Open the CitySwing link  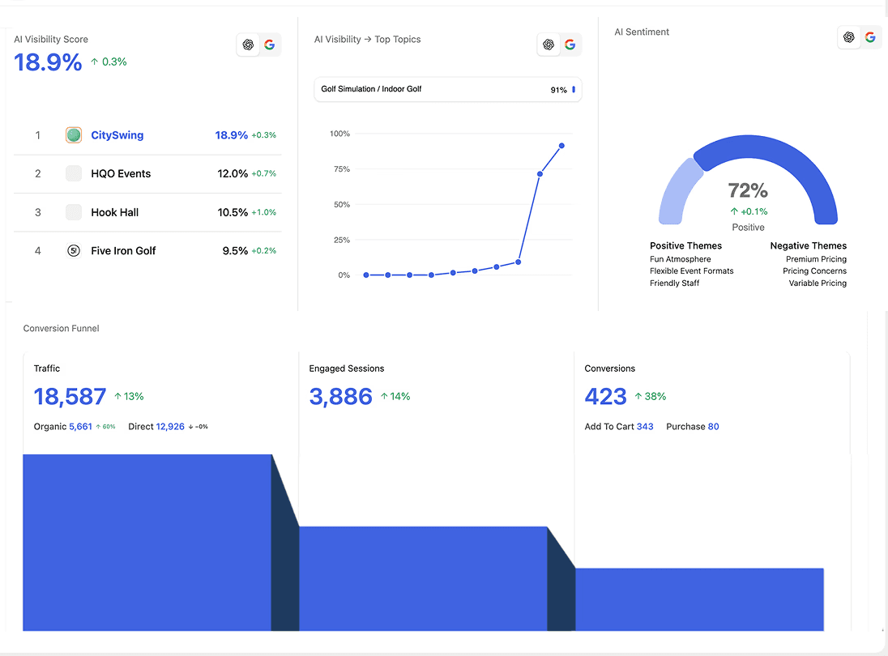(117, 135)
